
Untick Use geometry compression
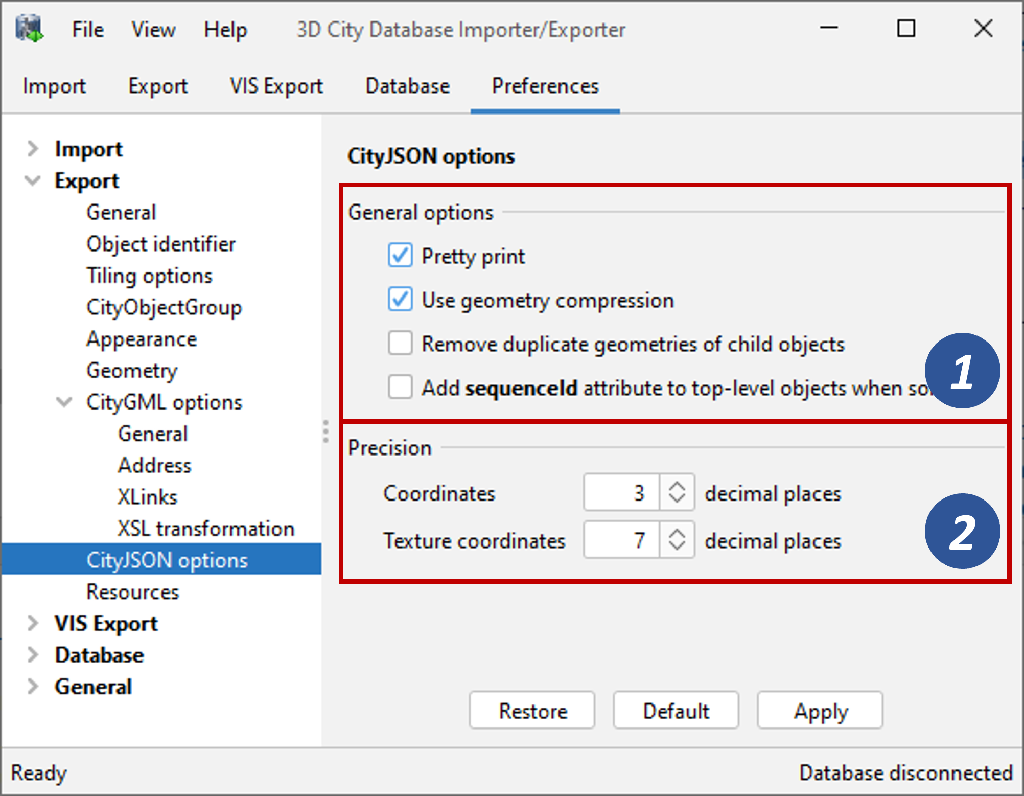click(x=400, y=300)
